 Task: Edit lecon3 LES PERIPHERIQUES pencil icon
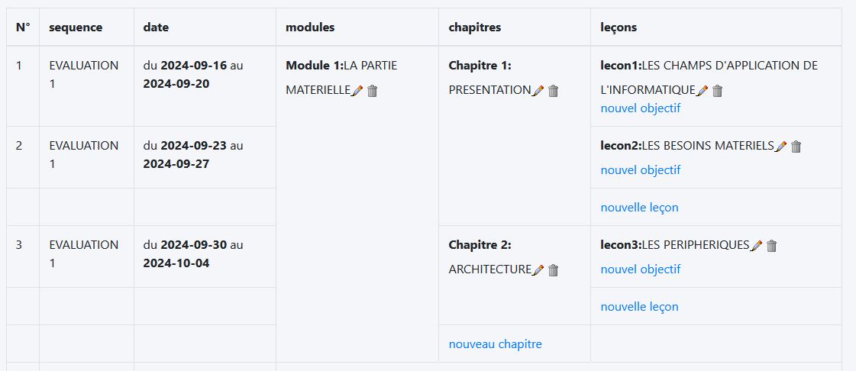[x=756, y=246]
